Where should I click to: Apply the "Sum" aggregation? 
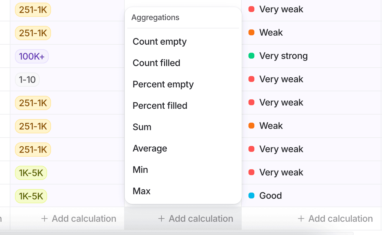[x=142, y=127]
